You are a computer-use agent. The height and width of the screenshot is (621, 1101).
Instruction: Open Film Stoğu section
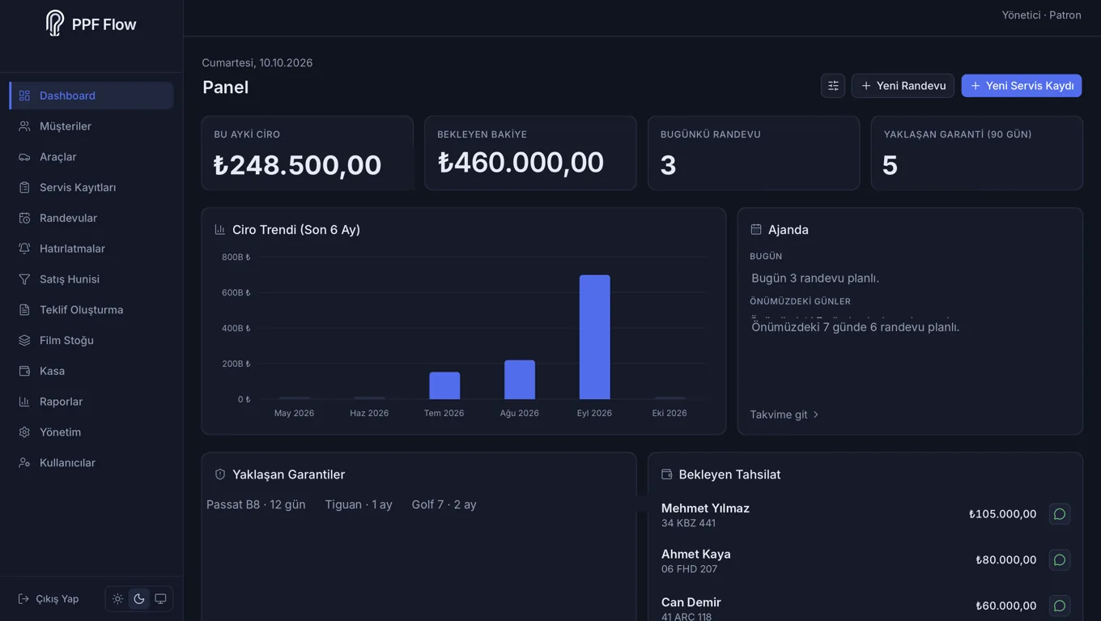[x=91, y=340]
